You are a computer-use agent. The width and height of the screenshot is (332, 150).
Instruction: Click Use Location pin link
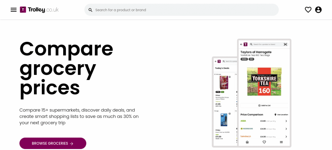[281, 115]
